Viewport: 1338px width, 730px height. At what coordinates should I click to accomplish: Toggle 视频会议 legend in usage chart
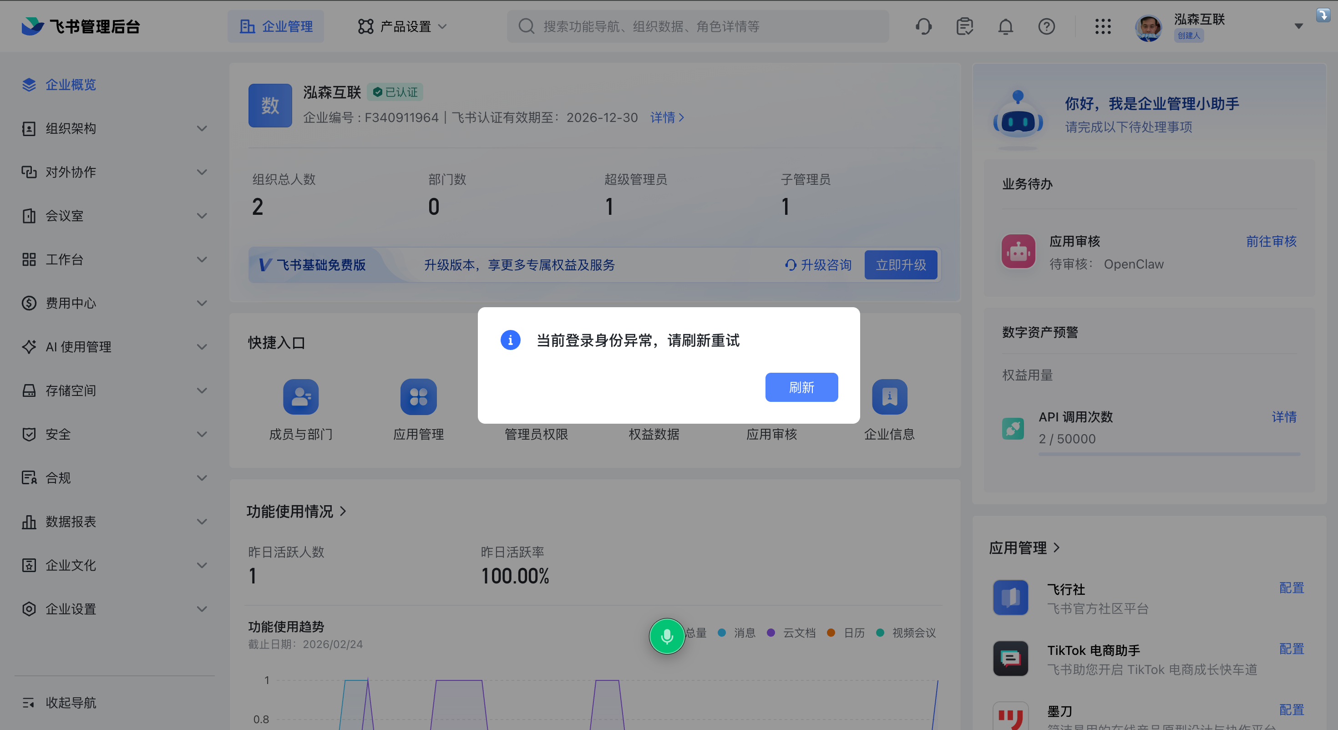tap(907, 633)
